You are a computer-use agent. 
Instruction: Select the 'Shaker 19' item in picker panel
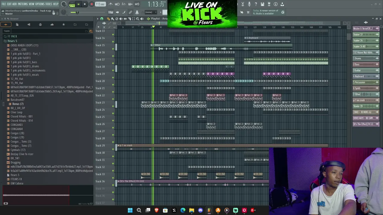click(366, 106)
